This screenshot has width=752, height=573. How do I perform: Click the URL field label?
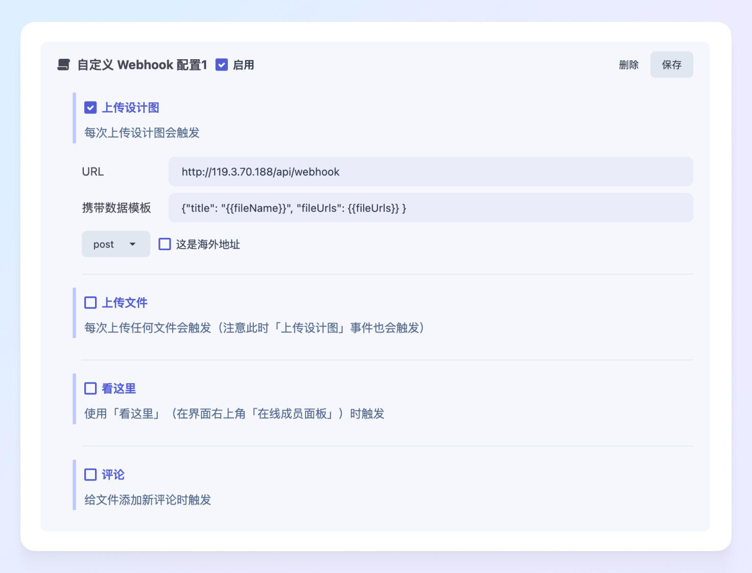coord(93,172)
